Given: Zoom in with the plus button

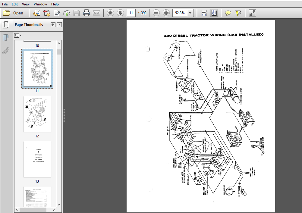Looking at the screenshot, I should [x=166, y=13].
